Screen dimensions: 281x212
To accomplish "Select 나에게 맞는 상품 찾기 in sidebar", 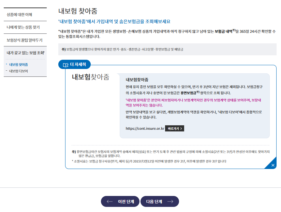I will pos(23,27).
